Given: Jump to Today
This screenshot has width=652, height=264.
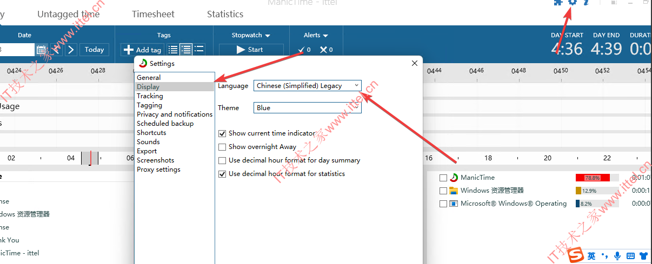Looking at the screenshot, I should coord(94,50).
